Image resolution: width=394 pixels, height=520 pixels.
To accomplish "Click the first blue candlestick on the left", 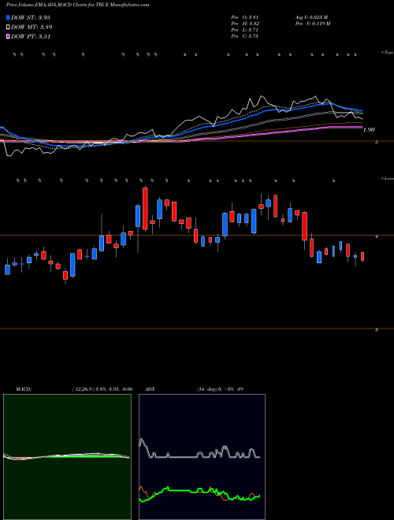I will point(7,269).
